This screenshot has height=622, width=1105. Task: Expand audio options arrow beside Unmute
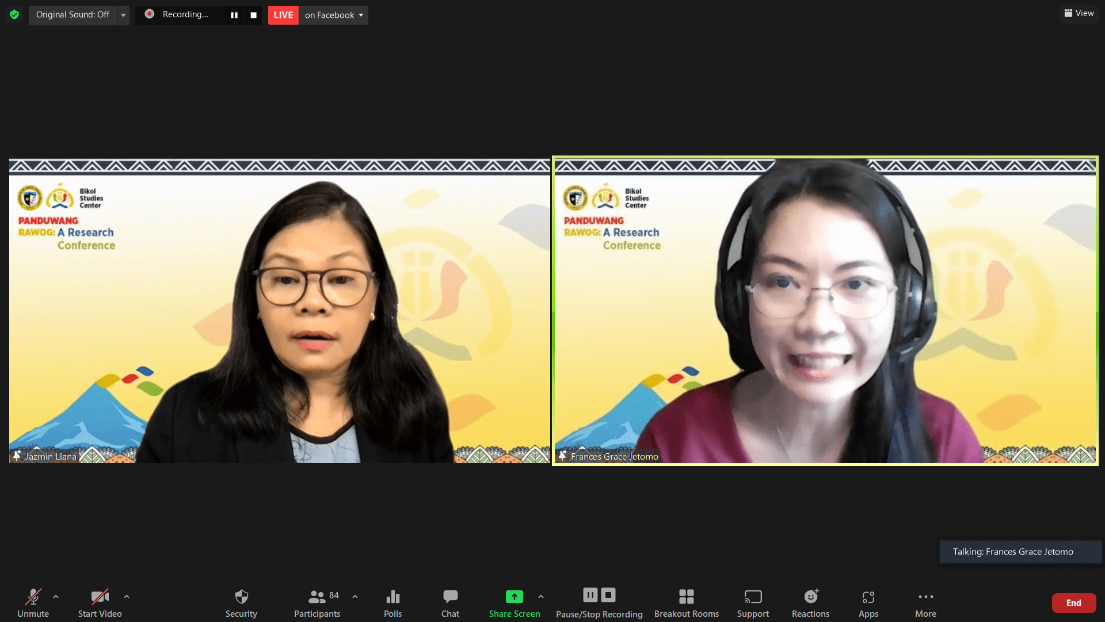tap(56, 597)
